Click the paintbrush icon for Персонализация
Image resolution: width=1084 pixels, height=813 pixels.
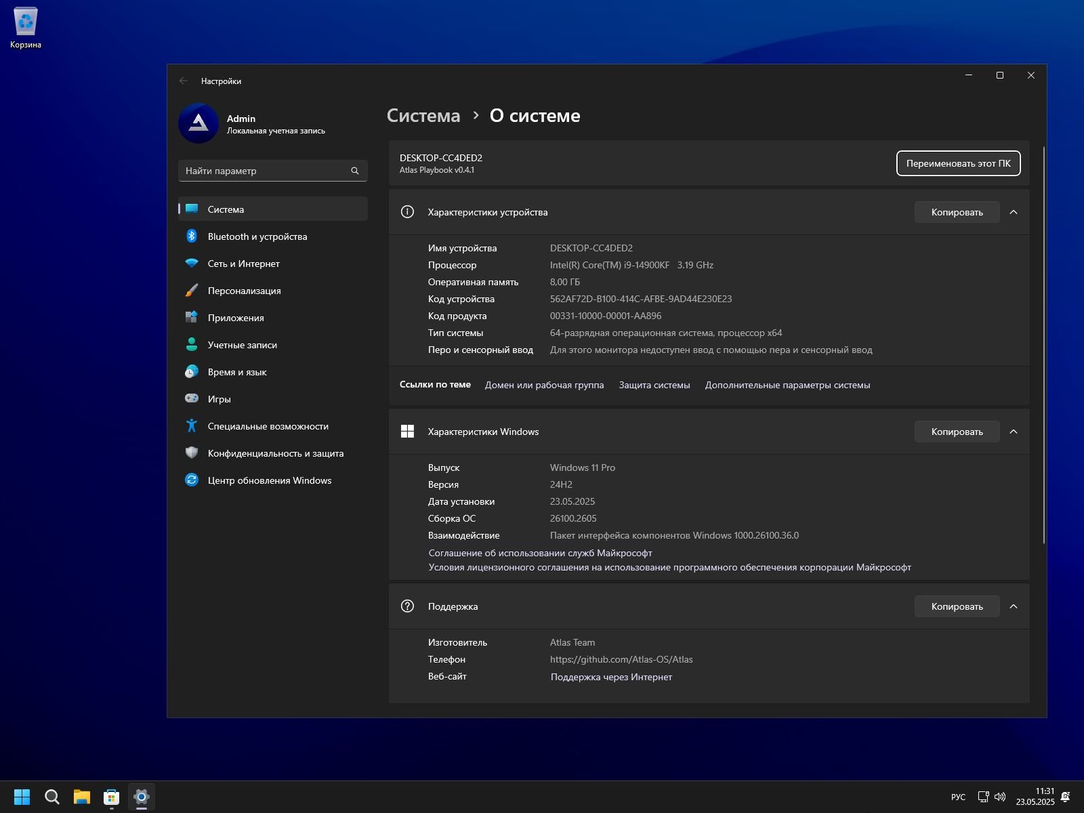[x=192, y=290]
